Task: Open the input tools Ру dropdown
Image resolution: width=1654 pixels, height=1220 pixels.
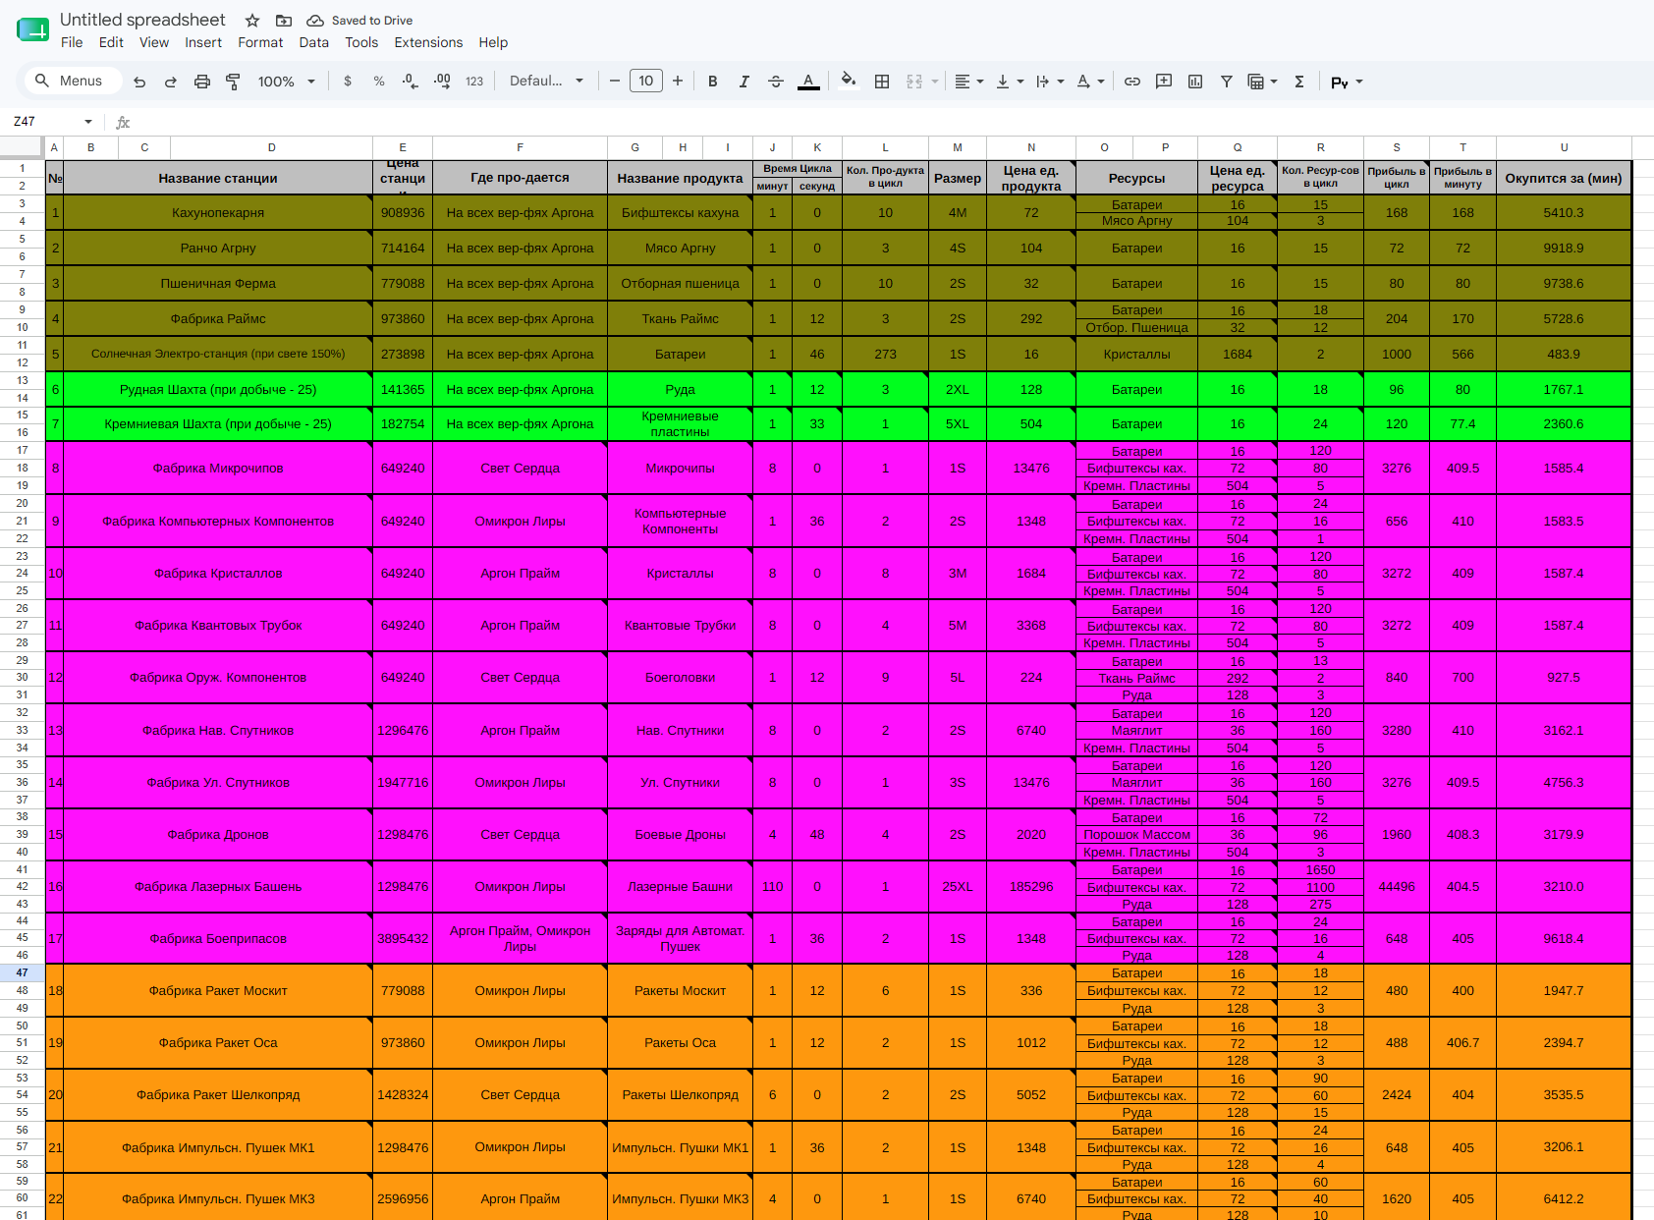Action: pyautogui.click(x=1347, y=82)
